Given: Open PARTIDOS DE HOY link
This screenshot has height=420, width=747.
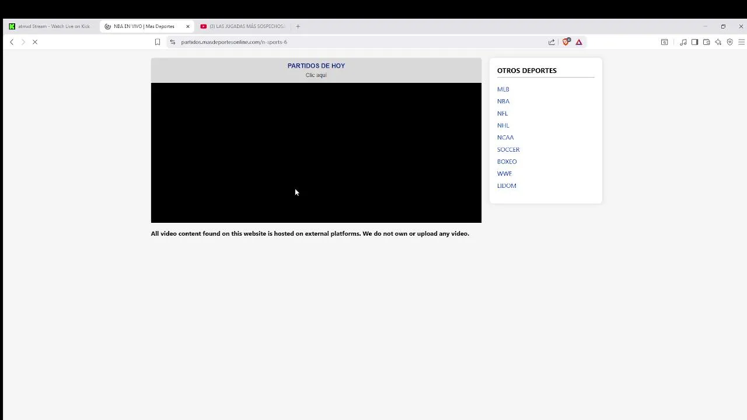Looking at the screenshot, I should 316,66.
